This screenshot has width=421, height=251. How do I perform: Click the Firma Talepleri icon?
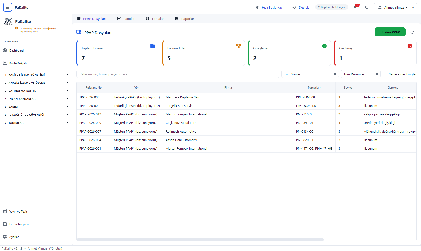(x=5, y=224)
